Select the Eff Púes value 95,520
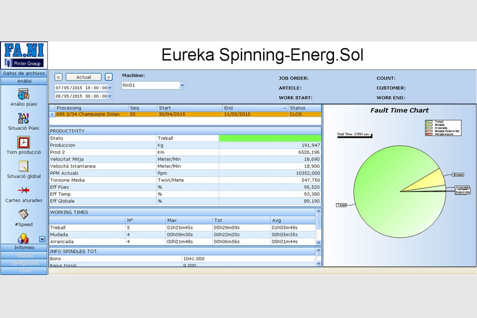477x318 pixels. point(312,187)
